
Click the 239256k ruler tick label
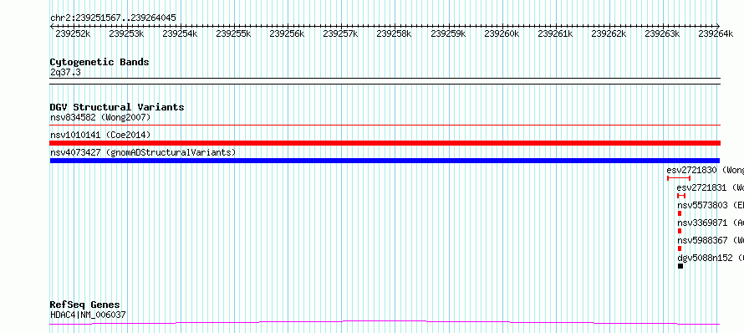coord(287,33)
